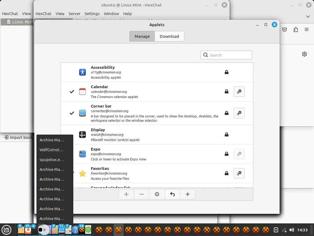Click the circled-x uninstall button
Screen dimensions: 314x236
click(157, 194)
